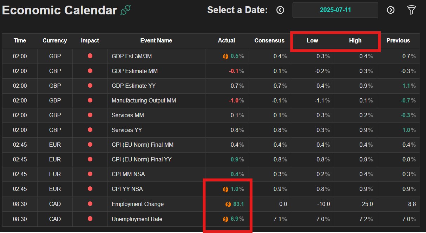Click the plug connection icon beside Economic Calendar

tap(125, 10)
